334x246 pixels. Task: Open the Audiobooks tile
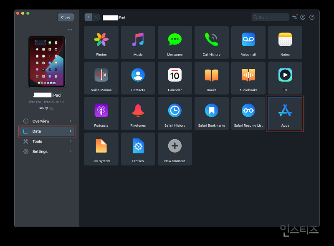click(248, 78)
